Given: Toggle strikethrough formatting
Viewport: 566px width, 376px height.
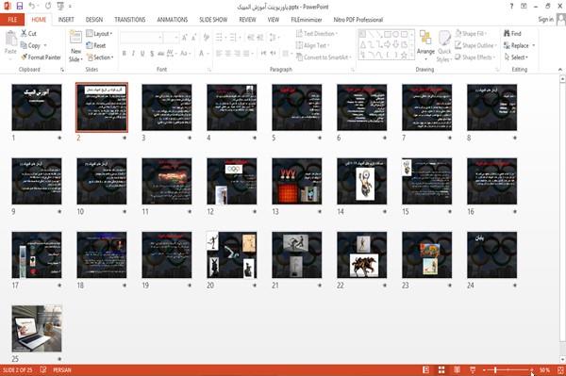Looking at the screenshot, I should tap(161, 54).
